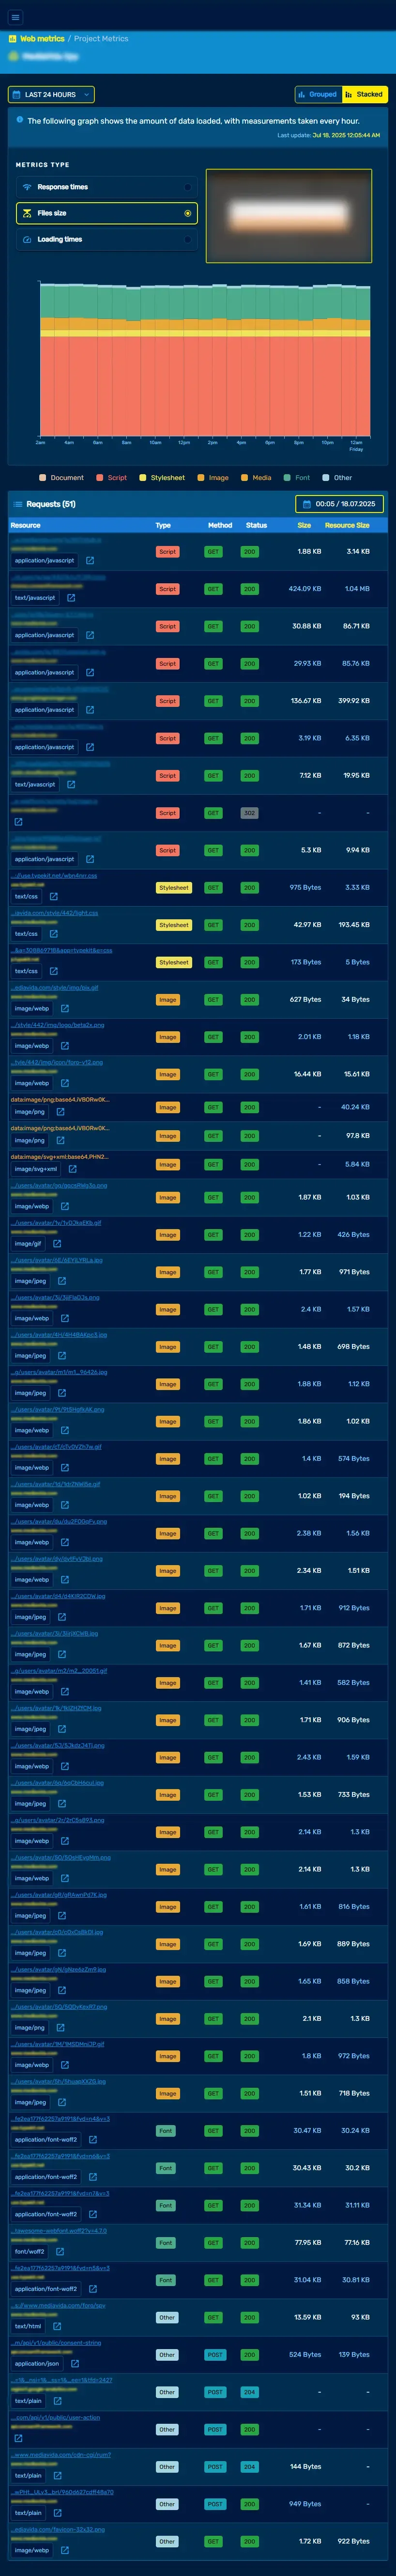The image size is (396, 2576).
Task: Select the Loading times metric radio
Action: click(x=187, y=239)
